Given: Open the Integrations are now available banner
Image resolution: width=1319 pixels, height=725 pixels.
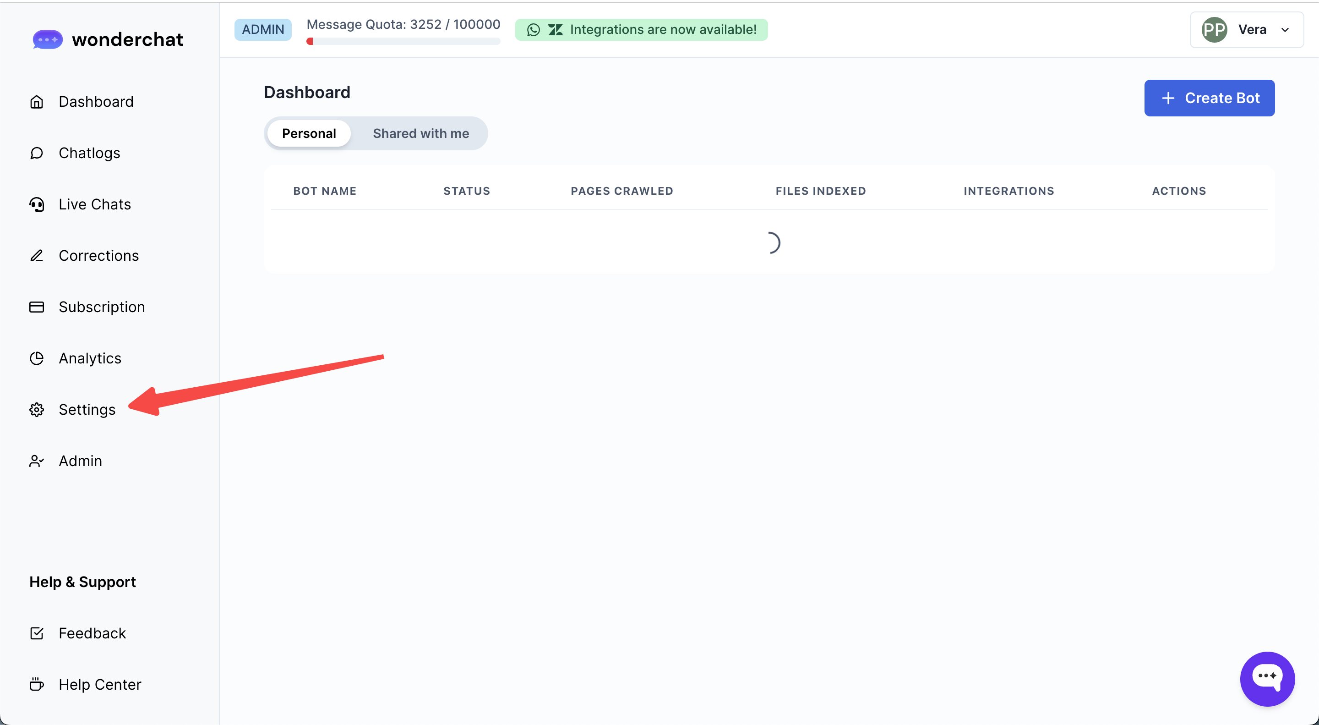Looking at the screenshot, I should 641,30.
